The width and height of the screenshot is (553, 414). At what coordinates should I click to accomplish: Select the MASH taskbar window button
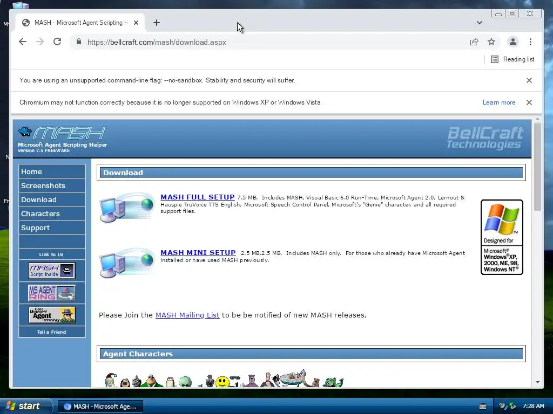pos(100,406)
